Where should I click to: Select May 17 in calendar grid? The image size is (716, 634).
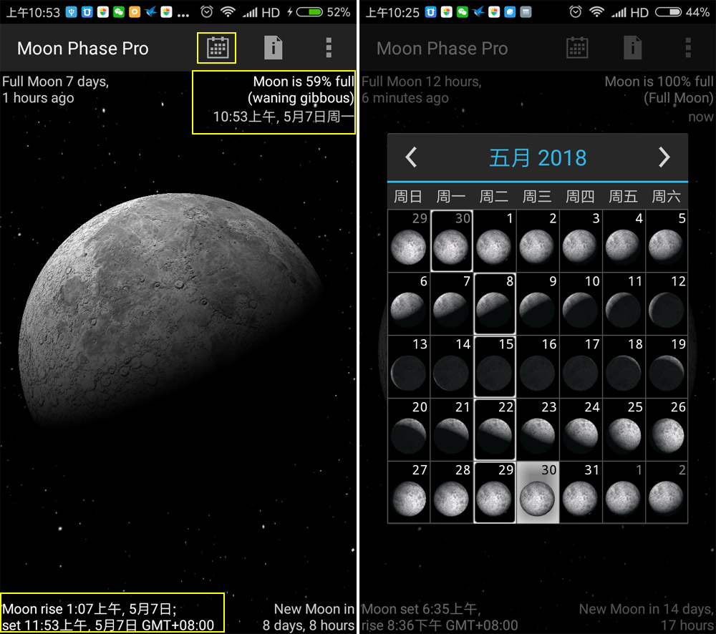581,367
